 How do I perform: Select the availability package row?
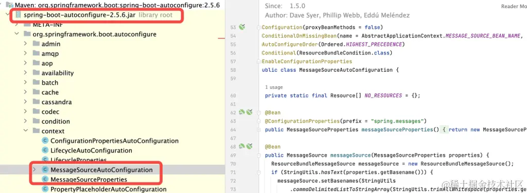click(113, 73)
